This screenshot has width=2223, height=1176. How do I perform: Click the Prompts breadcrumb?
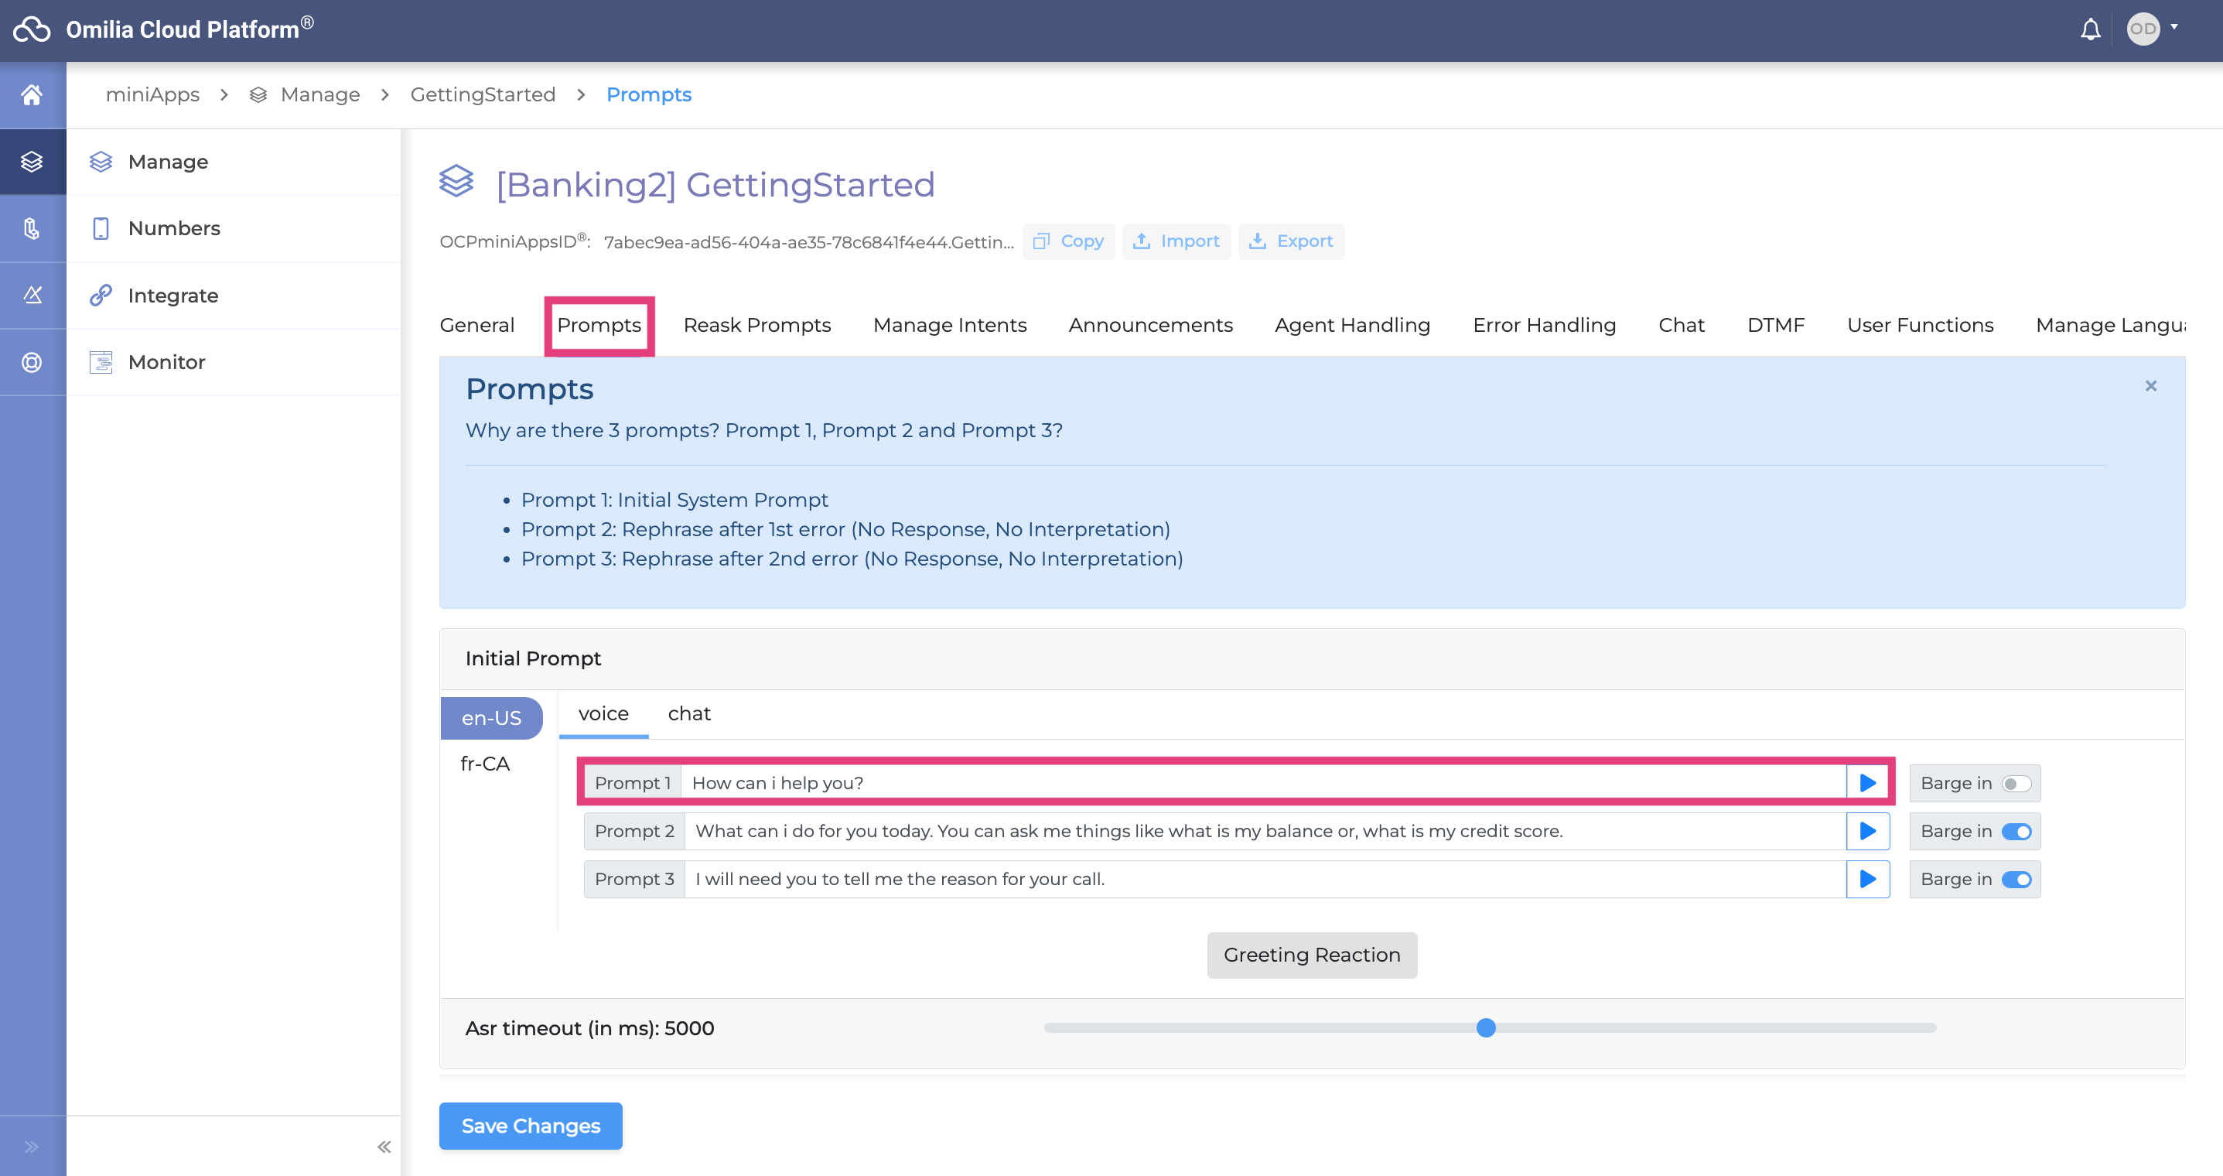click(x=649, y=94)
